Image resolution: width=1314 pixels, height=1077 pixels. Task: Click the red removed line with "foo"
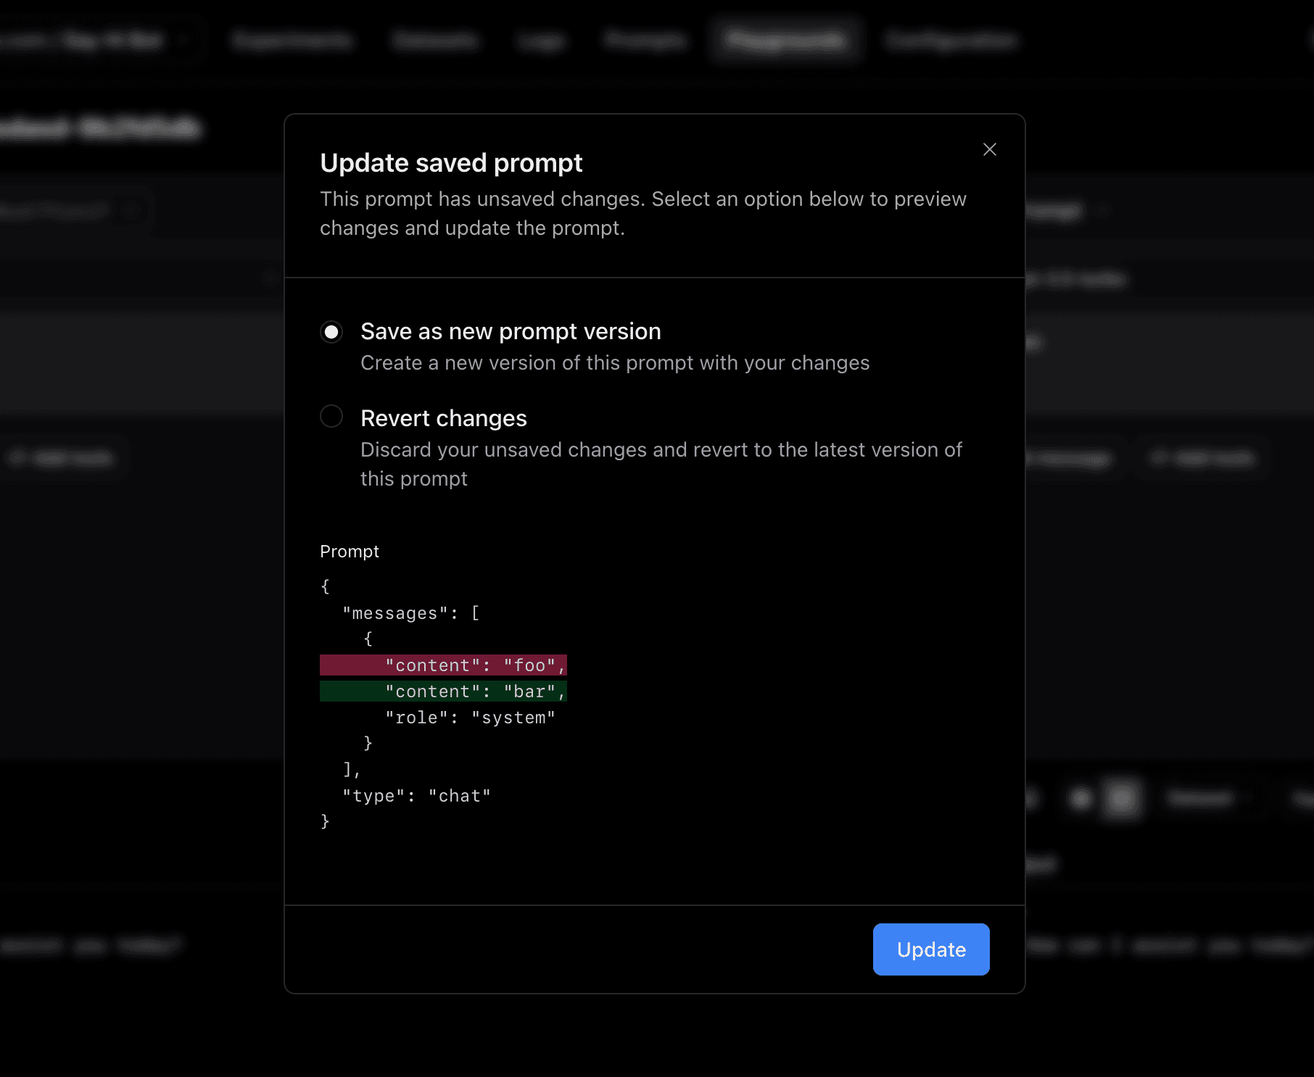[x=443, y=665]
